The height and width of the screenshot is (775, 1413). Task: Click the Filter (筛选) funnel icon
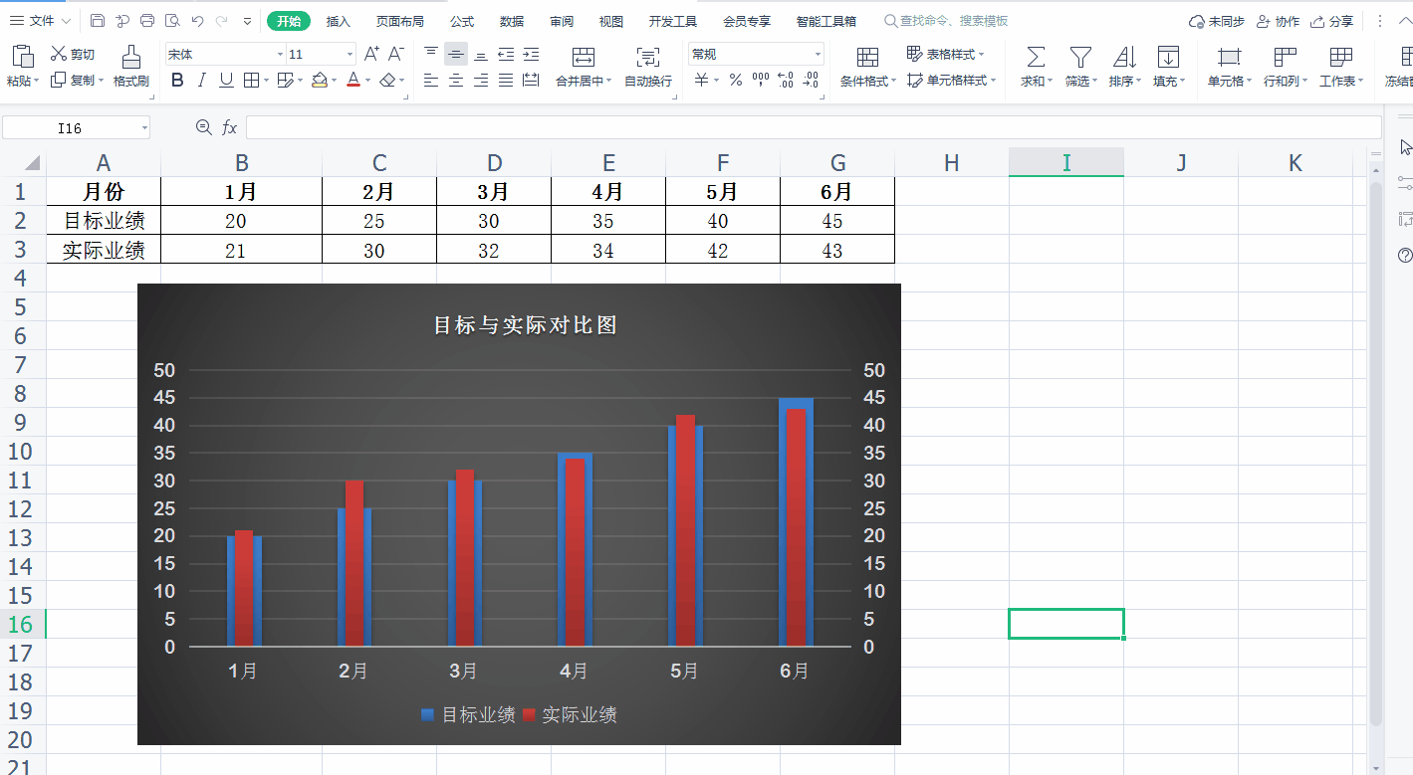click(1080, 57)
